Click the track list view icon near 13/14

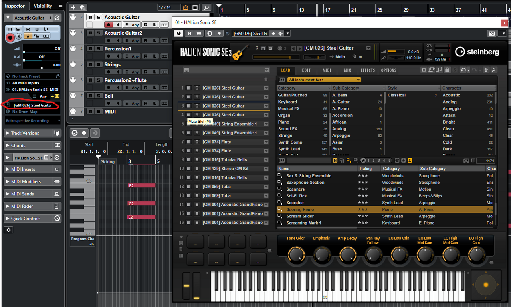pos(195,7)
